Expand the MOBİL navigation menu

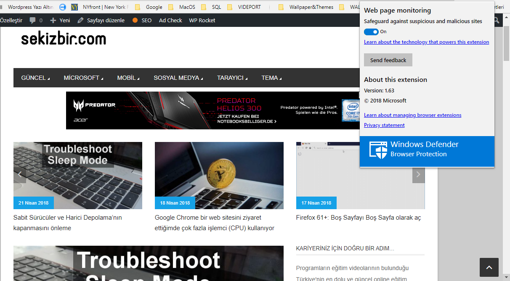coord(128,78)
